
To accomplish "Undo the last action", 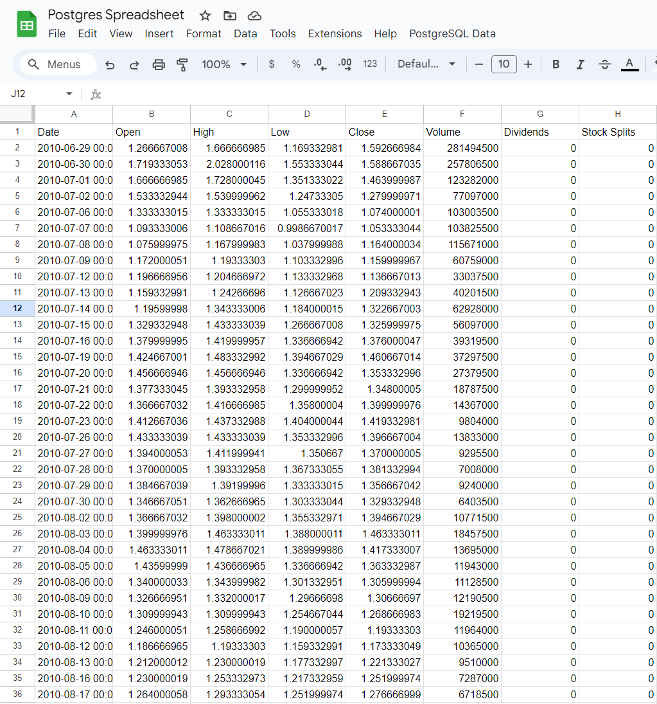I will pyautogui.click(x=109, y=64).
